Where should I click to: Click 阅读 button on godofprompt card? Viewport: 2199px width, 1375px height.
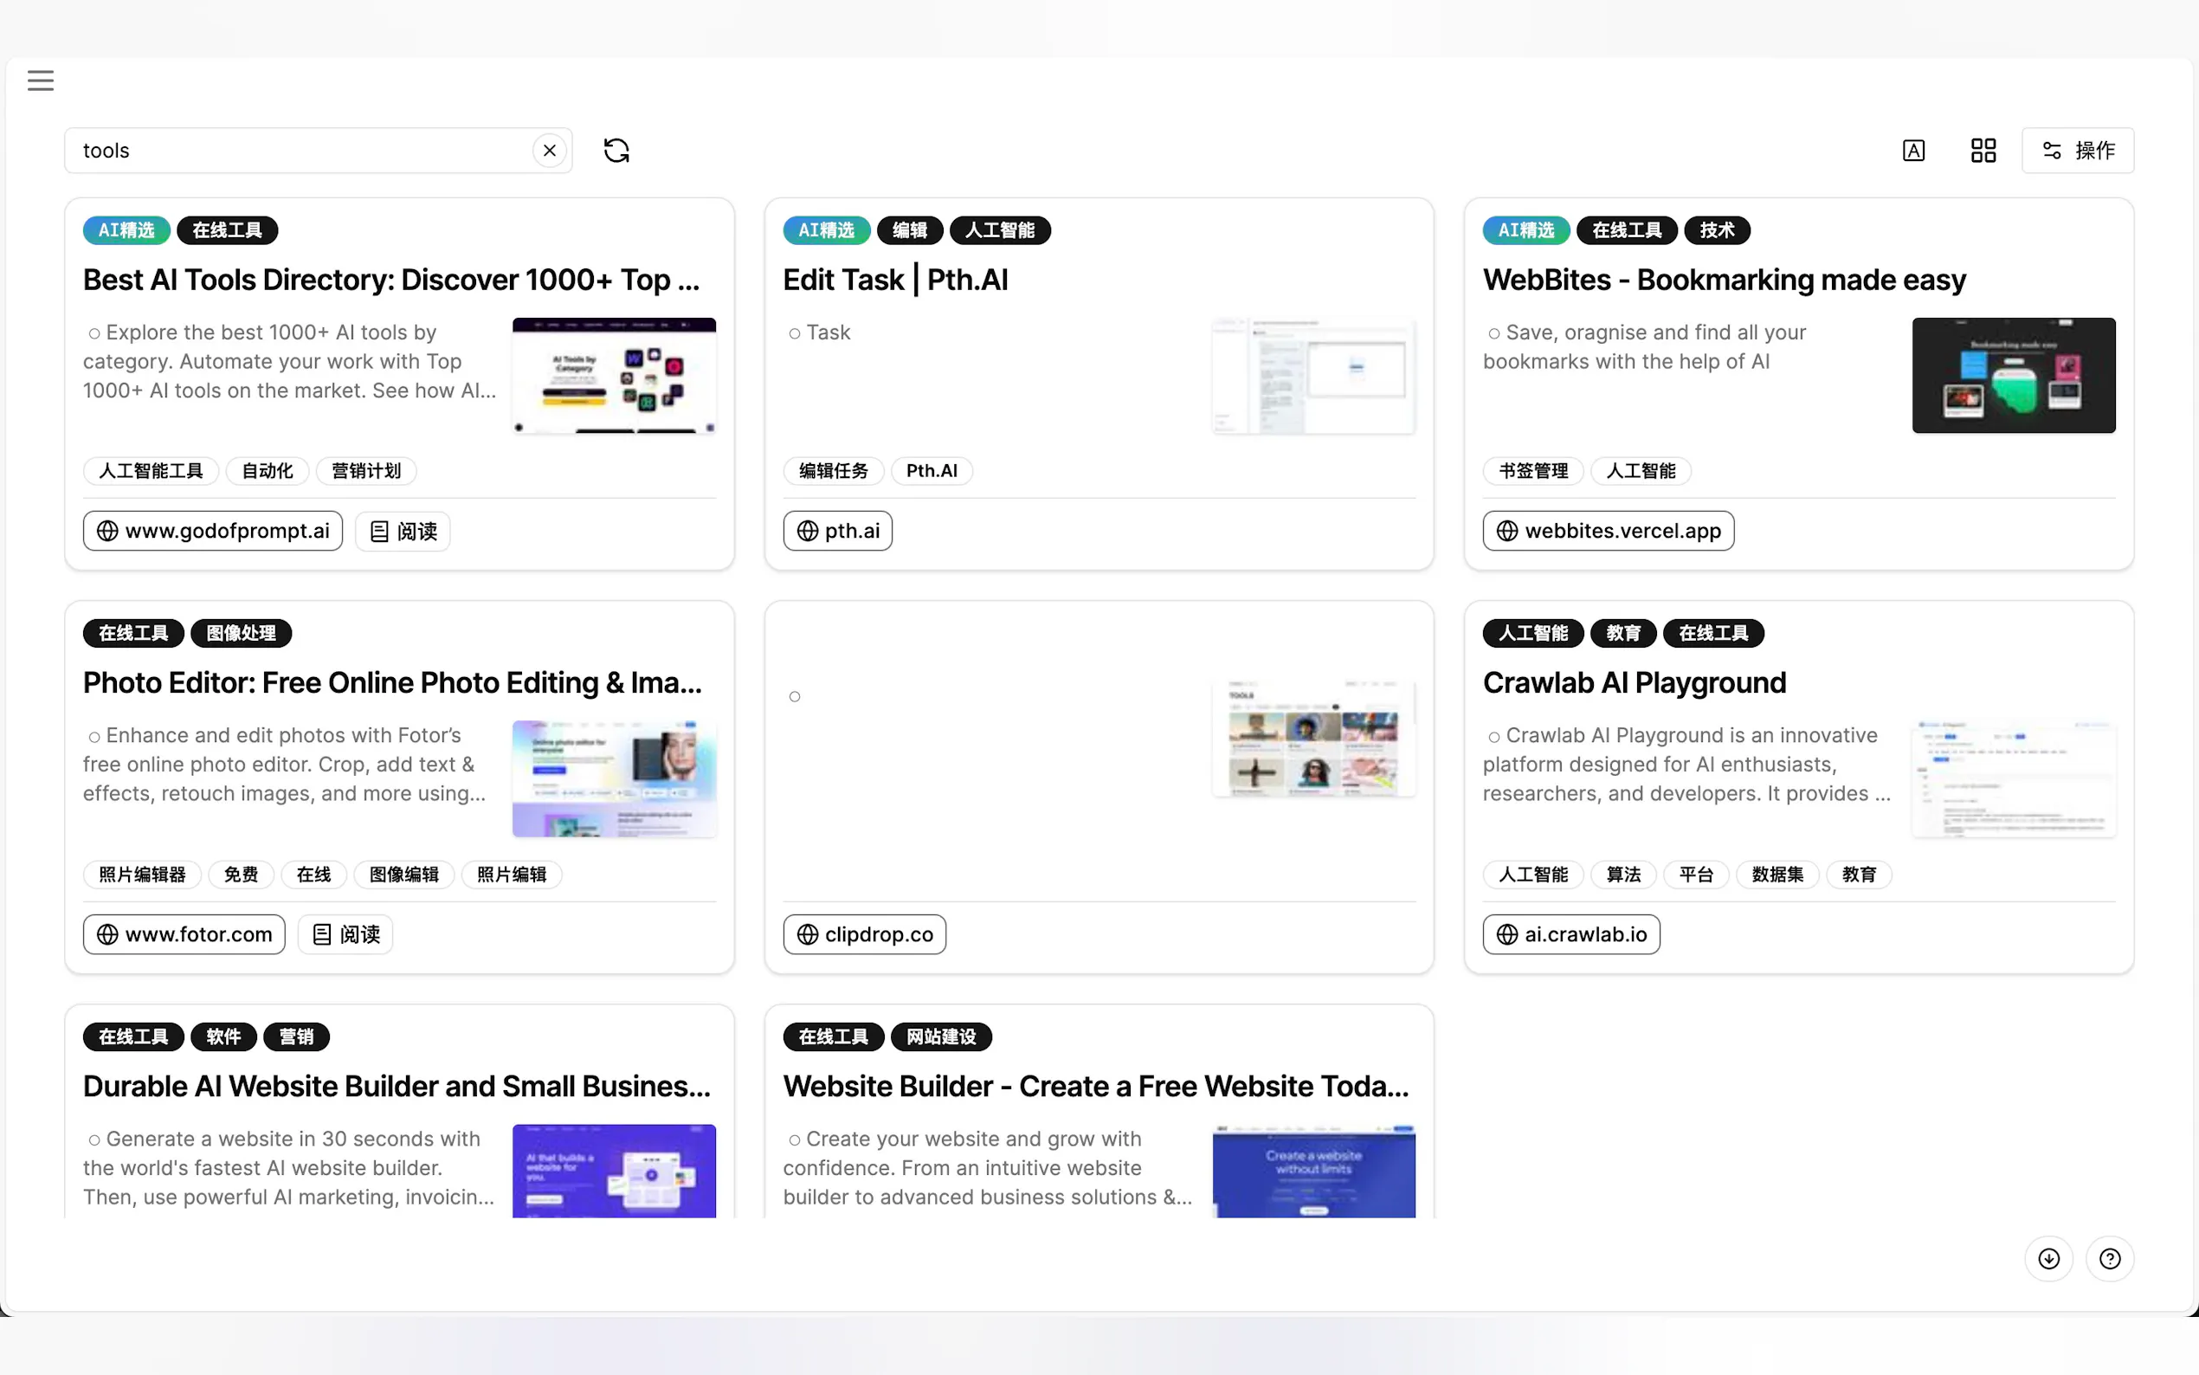tap(403, 530)
